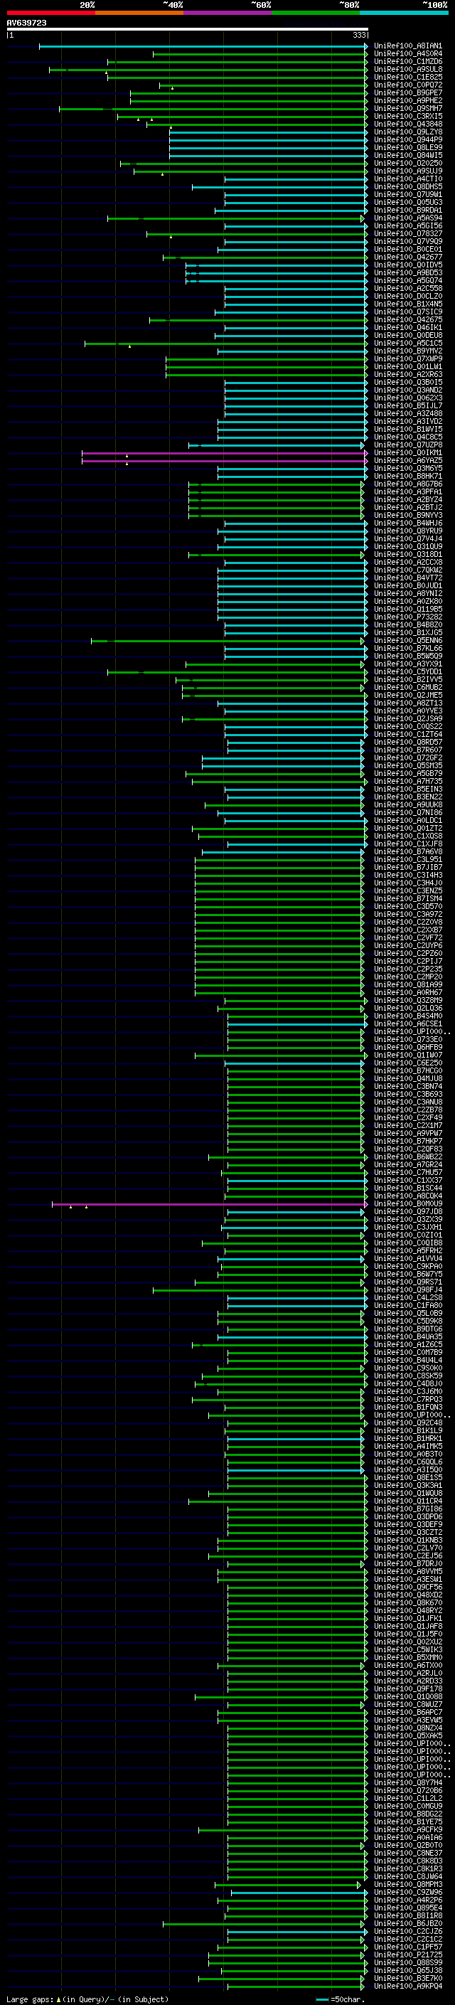Open the UniRef100_C1E825 hit label
The image size is (455, 2005).
click(407, 77)
